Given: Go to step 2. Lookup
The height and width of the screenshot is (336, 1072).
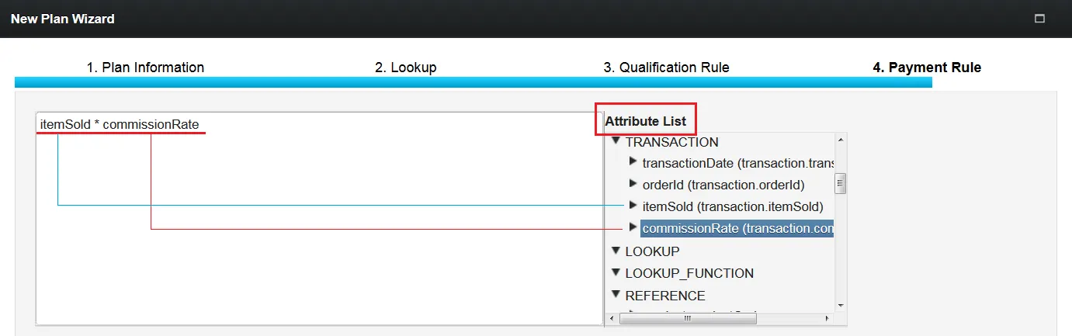Looking at the screenshot, I should pos(406,68).
